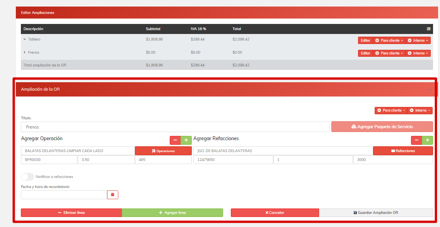Viewport: 440px width, 227px height.
Task: Click Guardar Ampliación OR button
Action: 375,213
